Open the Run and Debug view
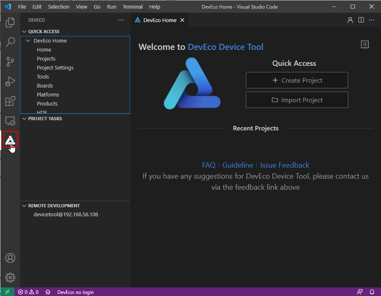The image size is (381, 296). [x=10, y=81]
